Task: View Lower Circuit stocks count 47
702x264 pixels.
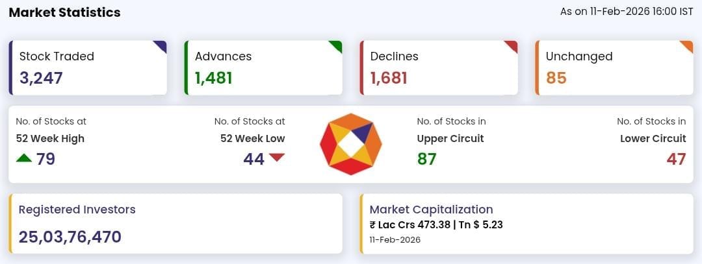Action: [x=676, y=159]
